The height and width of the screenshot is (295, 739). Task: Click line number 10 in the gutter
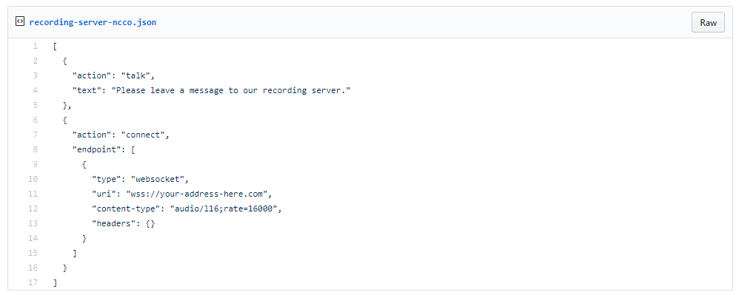[33, 179]
